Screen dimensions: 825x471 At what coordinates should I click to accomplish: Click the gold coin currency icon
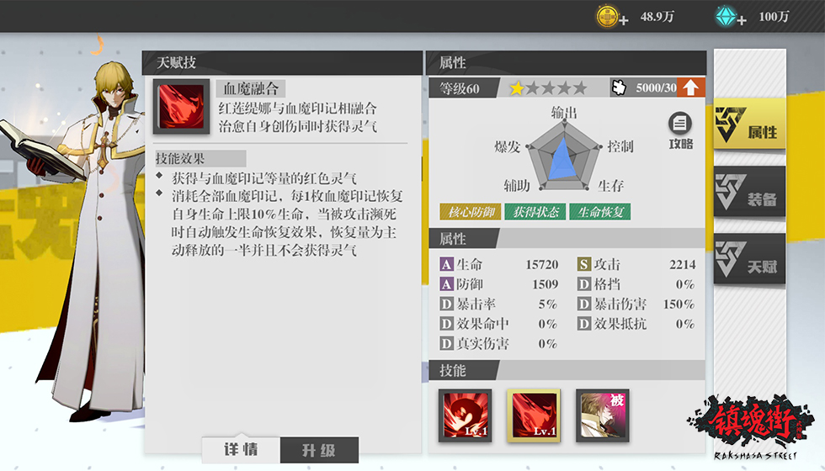pos(607,16)
